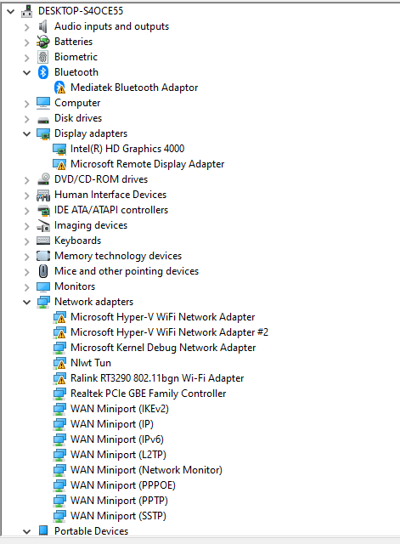Image resolution: width=400 pixels, height=544 pixels.
Task: Expand IDE ATA/ATAPI controllers
Action: point(27,211)
